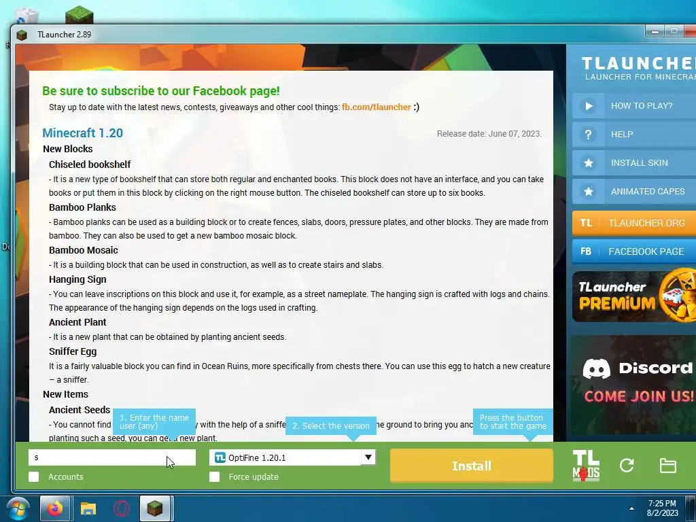Click the Release date June 07, 2023 text
Screen dimensions: 696x522
pos(489,134)
